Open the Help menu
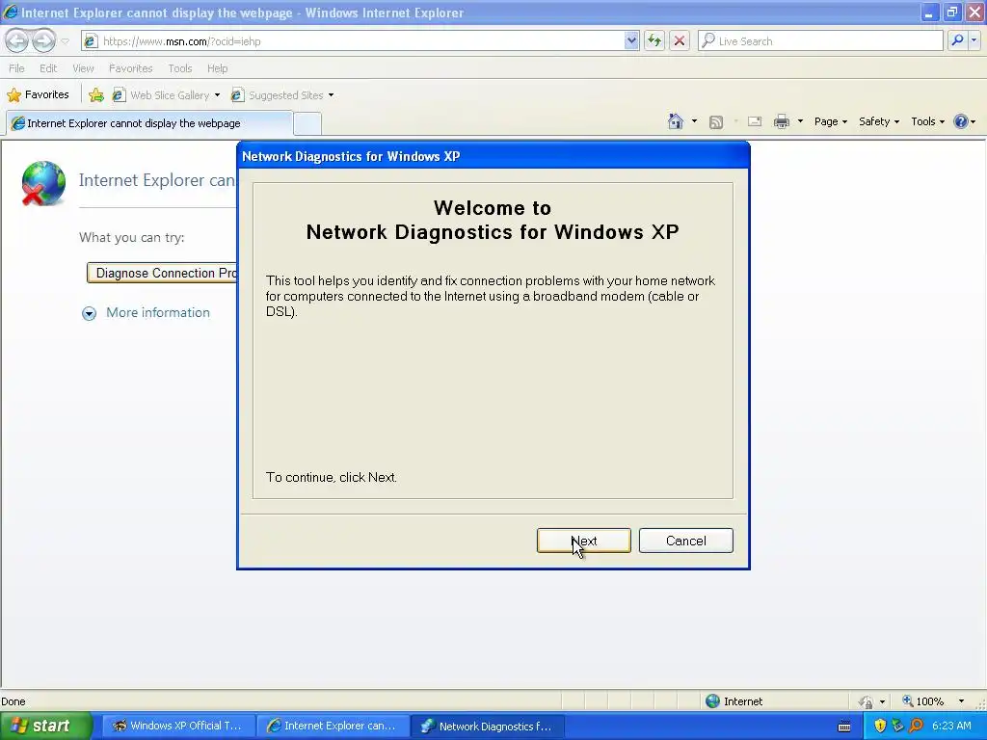This screenshot has height=740, width=987. pyautogui.click(x=217, y=68)
